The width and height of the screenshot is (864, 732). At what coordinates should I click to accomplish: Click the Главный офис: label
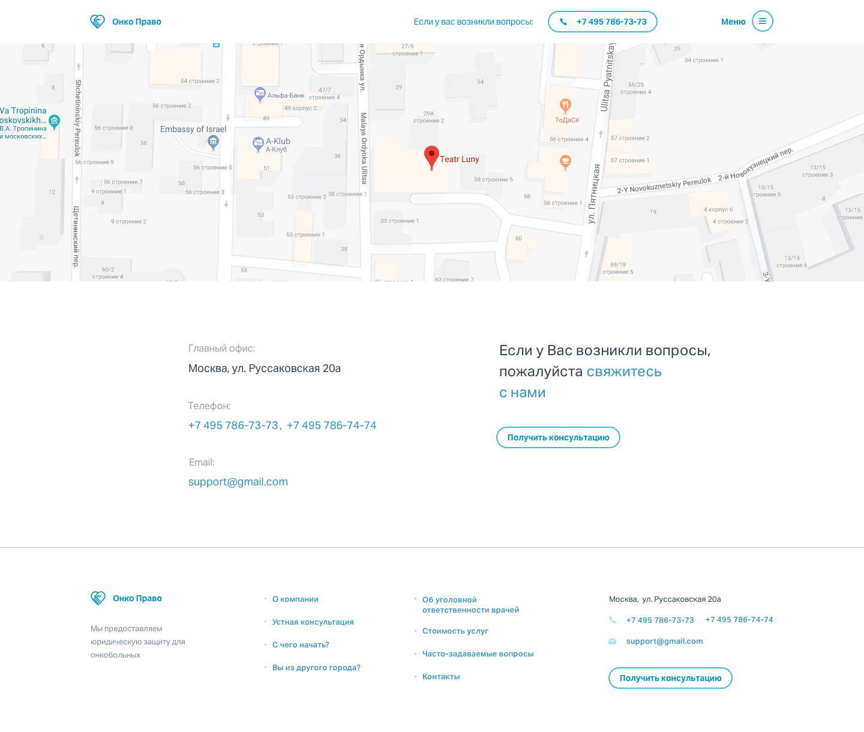tap(222, 349)
